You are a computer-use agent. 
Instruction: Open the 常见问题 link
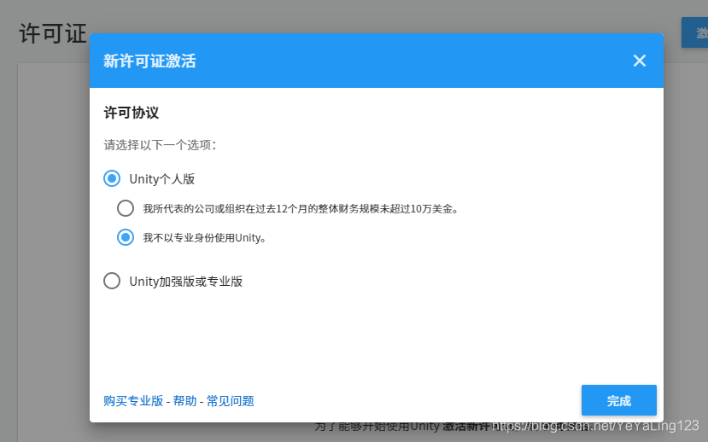231,401
